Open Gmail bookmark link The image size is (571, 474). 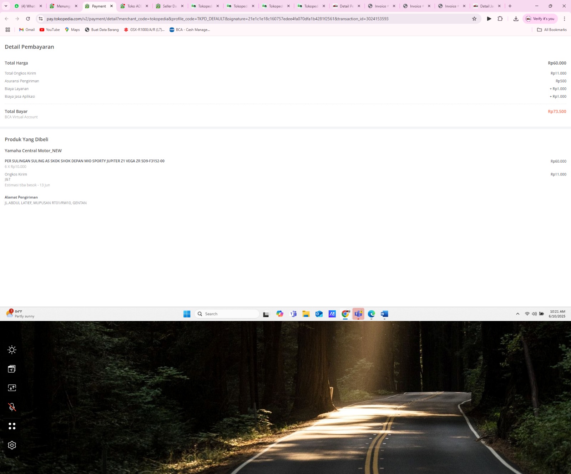(x=27, y=30)
